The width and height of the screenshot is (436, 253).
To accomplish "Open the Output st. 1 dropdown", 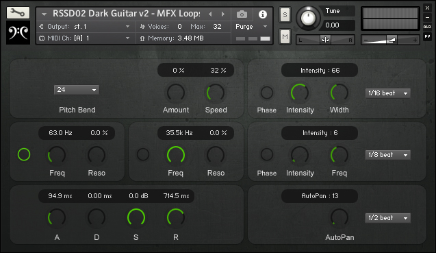I will 87,27.
